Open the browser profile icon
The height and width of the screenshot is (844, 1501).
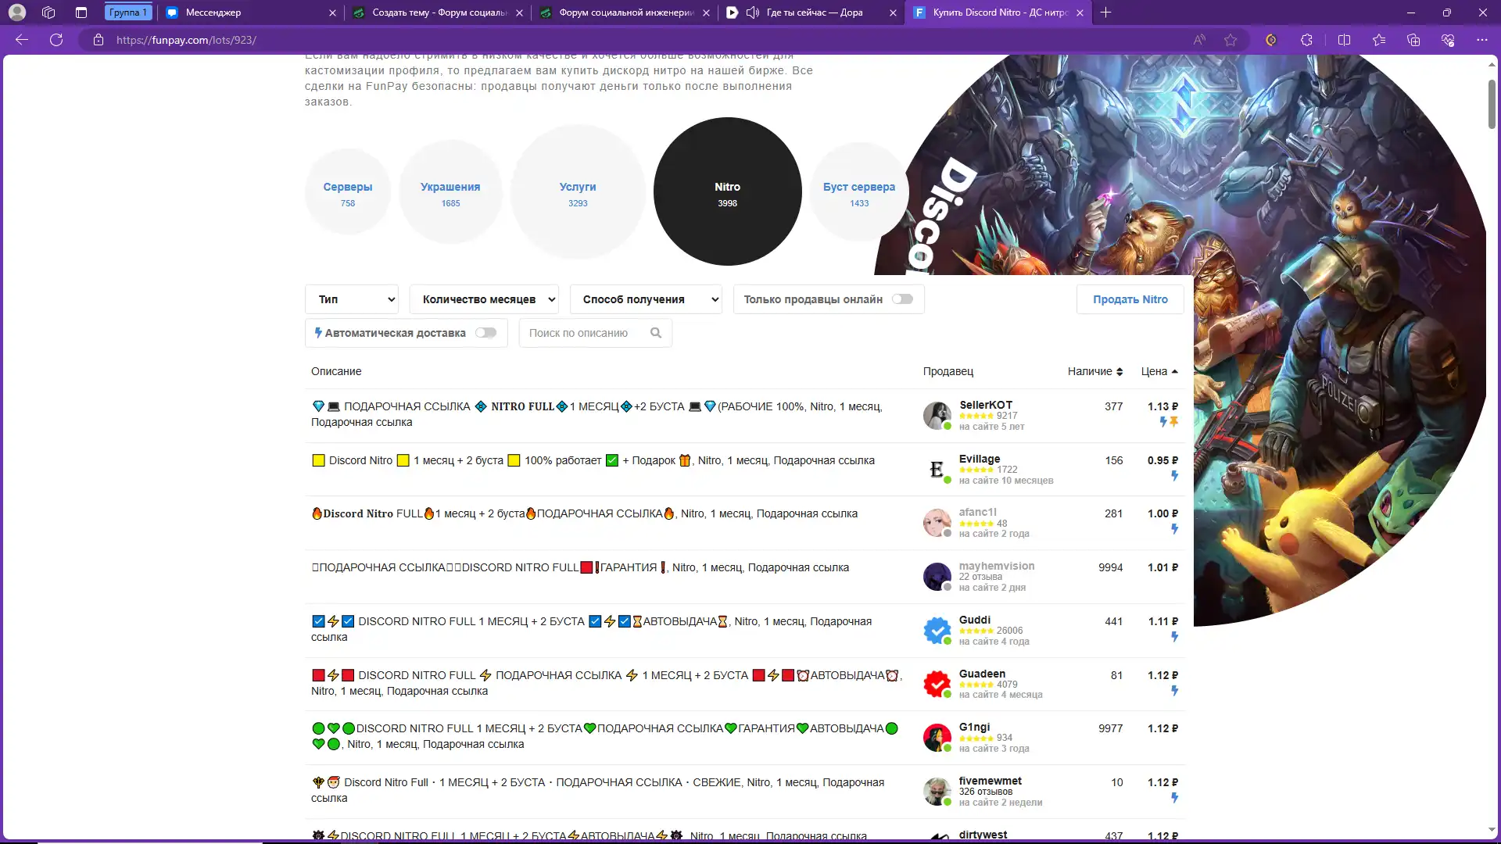(x=17, y=13)
